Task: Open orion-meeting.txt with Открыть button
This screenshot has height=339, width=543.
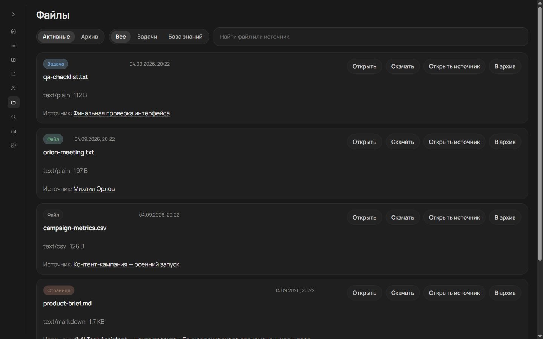Action: pyautogui.click(x=364, y=142)
